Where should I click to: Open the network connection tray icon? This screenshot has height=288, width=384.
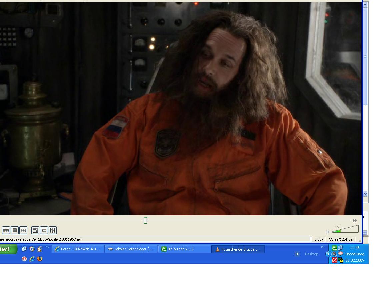click(x=340, y=248)
